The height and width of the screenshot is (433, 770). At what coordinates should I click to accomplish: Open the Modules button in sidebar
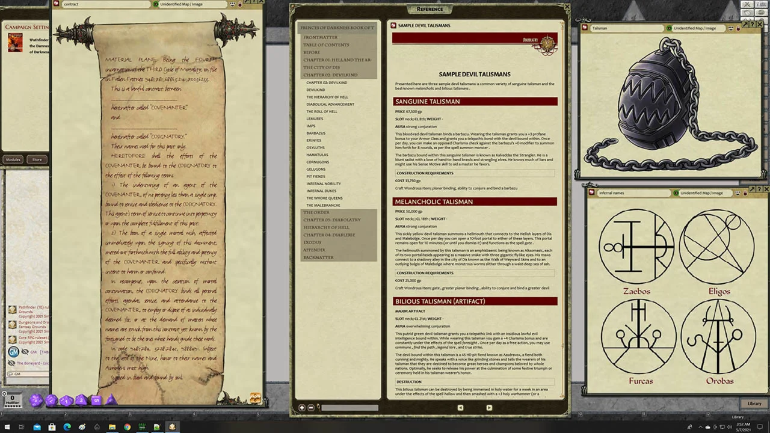click(13, 159)
